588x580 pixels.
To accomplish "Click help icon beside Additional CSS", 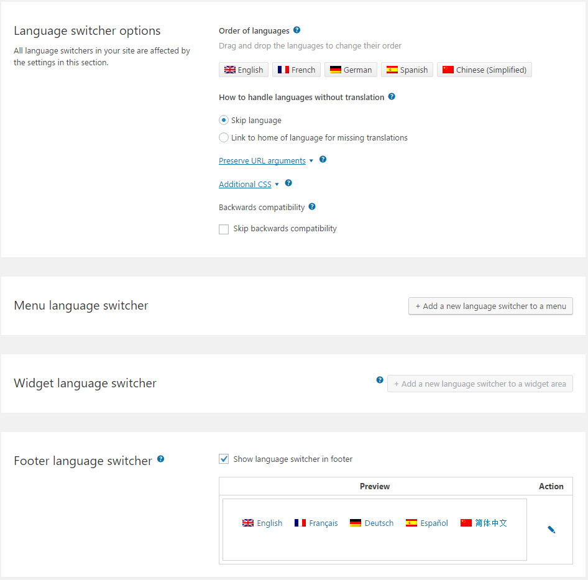I will 288,183.
